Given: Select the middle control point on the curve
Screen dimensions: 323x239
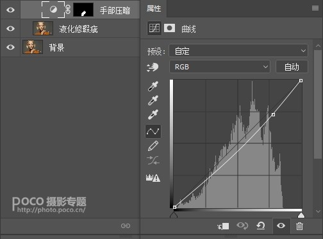Looking at the screenshot, I should (x=273, y=115).
